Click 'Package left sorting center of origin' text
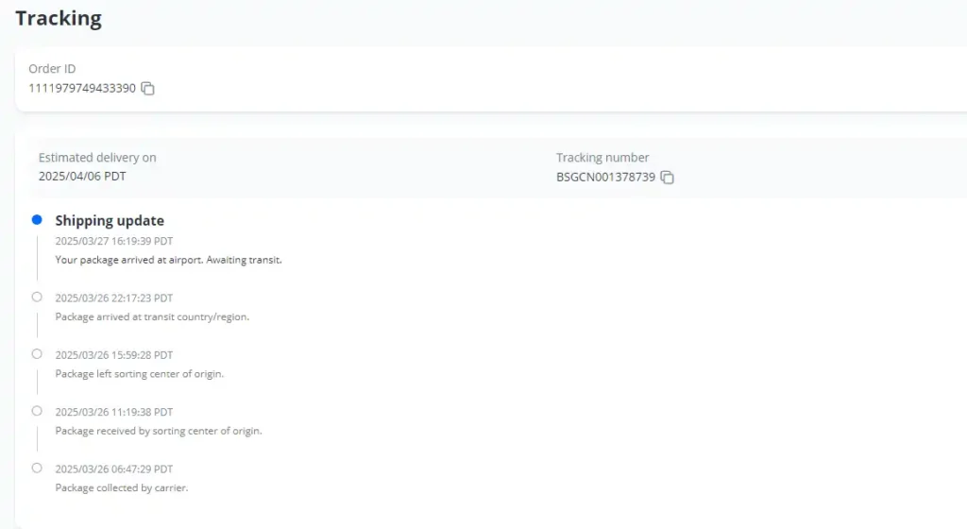Screen dimensions: 967x529 click(x=140, y=374)
